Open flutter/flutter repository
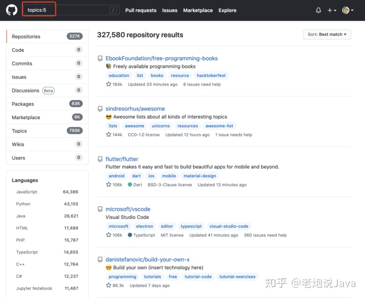 tap(122, 159)
